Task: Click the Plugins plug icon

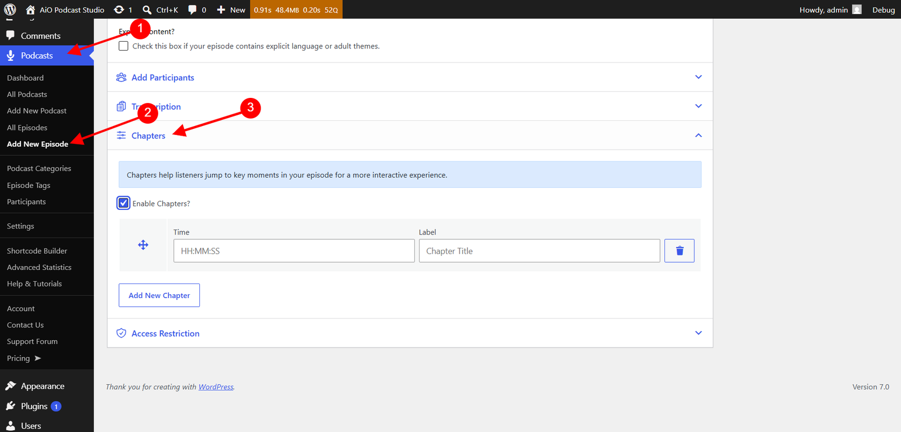Action: [11, 406]
